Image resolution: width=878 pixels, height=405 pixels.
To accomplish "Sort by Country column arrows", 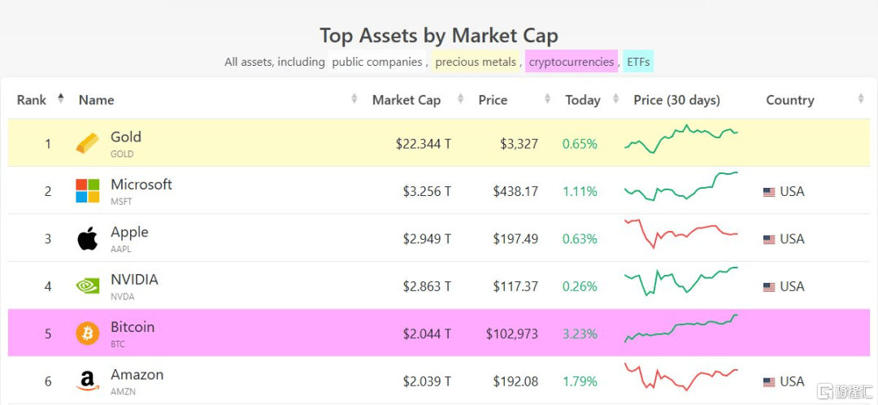I will 861,98.
